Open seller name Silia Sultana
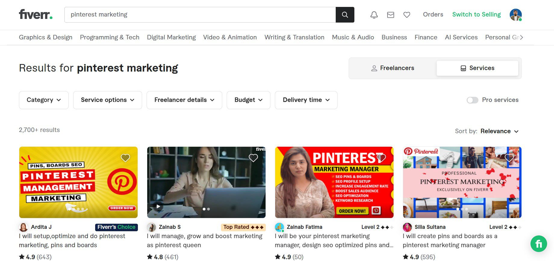554x261 pixels. tap(430, 227)
